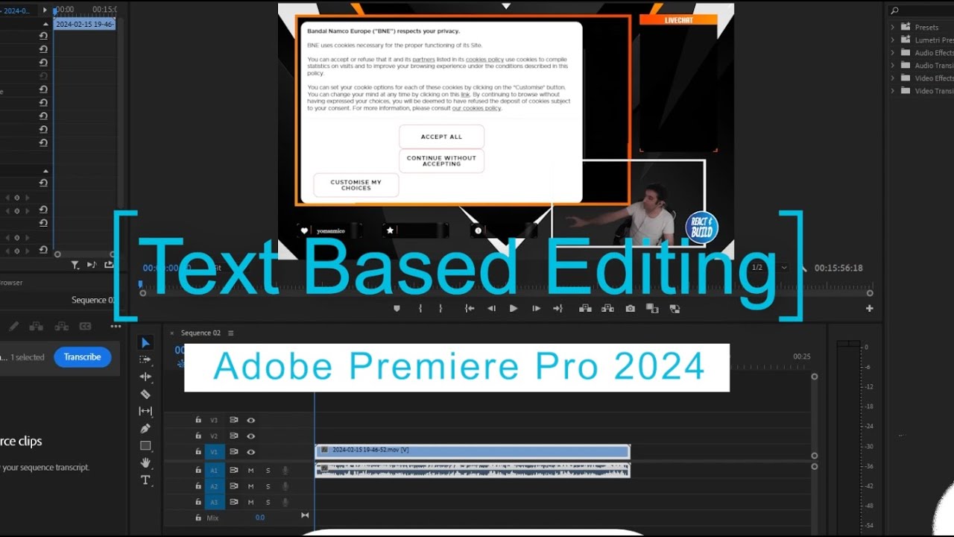Close the Sequence 02 timeline tab

click(x=172, y=333)
